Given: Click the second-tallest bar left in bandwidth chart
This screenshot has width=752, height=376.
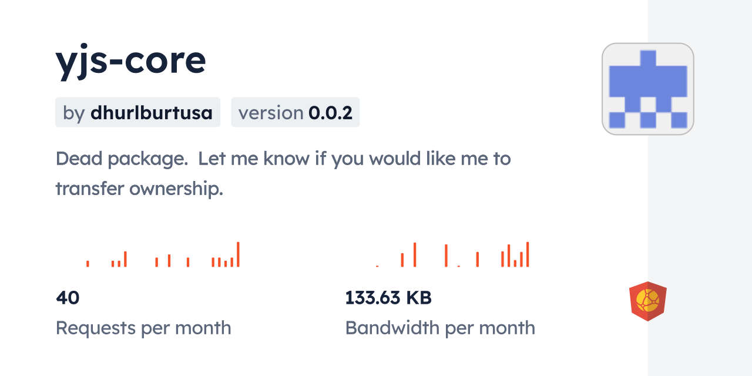Looking at the screenshot, I should point(415,254).
